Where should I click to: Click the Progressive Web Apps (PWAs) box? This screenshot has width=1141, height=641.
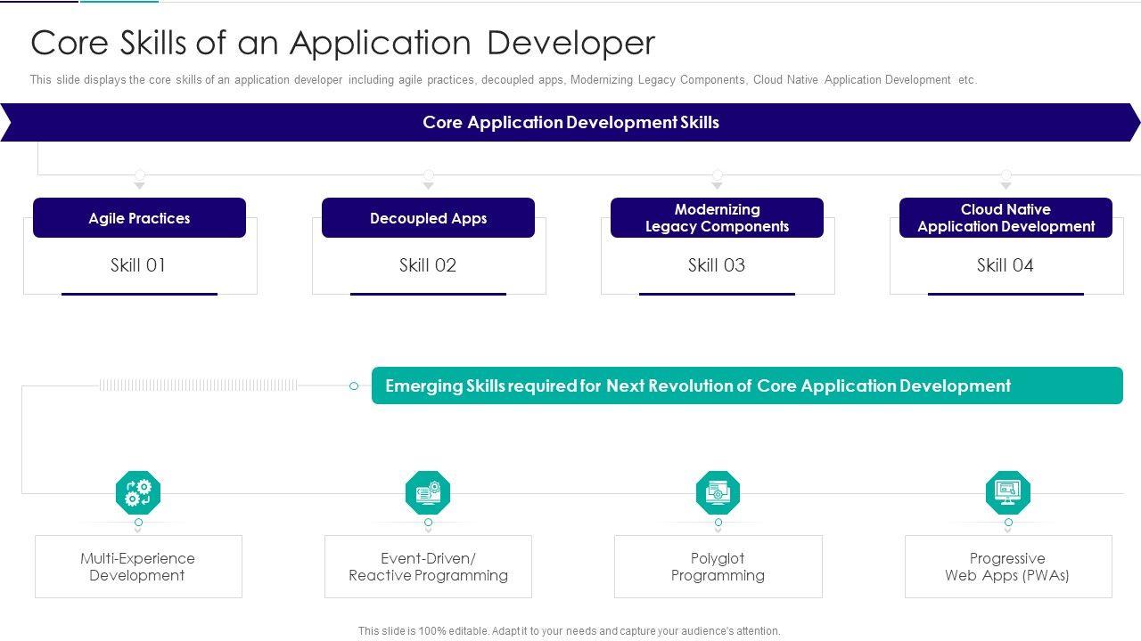point(1008,567)
